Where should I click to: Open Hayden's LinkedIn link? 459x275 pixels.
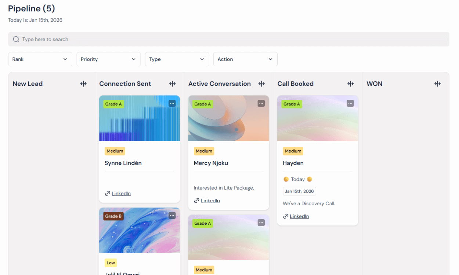point(299,216)
